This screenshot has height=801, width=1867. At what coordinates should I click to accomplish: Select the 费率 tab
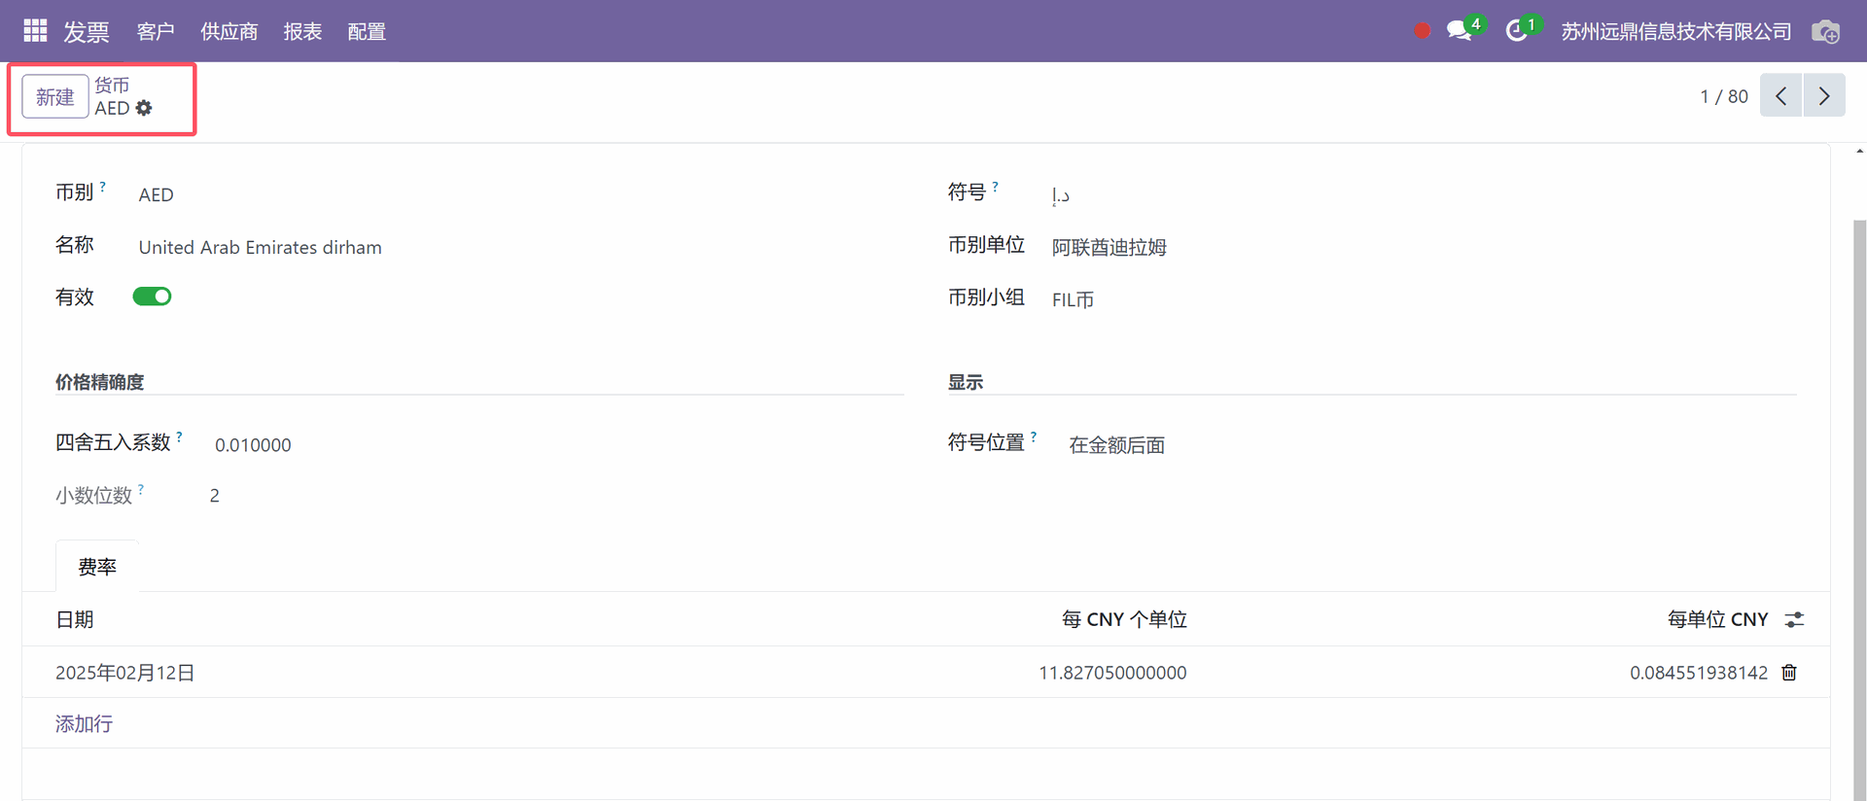(97, 567)
